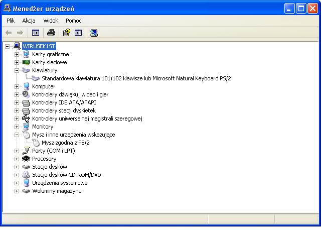Select Karty sieciowe text
The image size is (322, 230).
pyautogui.click(x=50, y=62)
